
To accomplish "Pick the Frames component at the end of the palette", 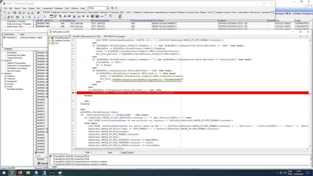I will tap(120, 16).
